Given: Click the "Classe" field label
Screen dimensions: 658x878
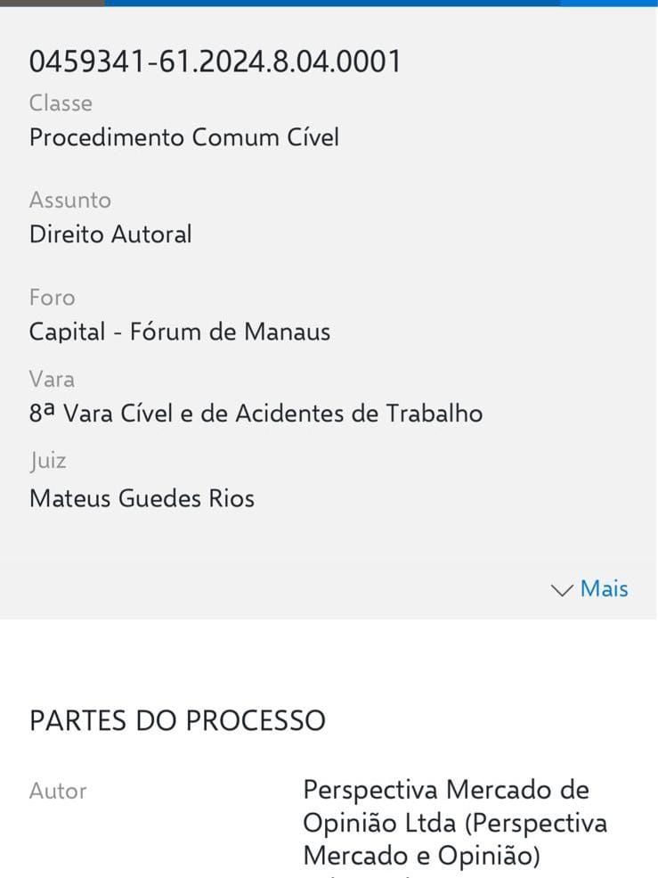Looking at the screenshot, I should 61,103.
